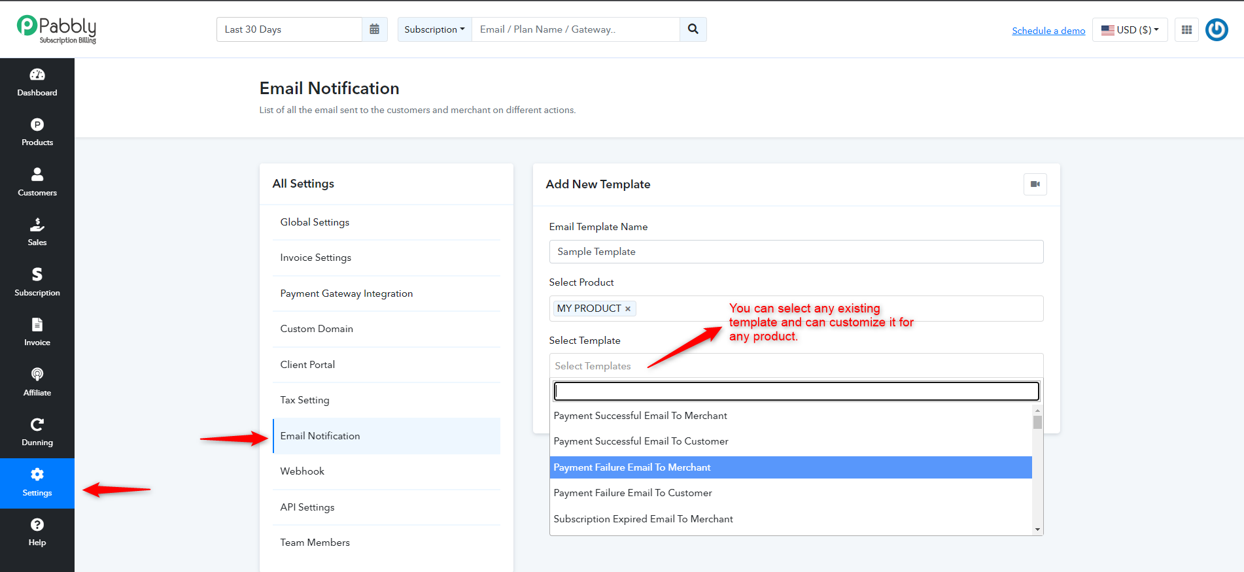The height and width of the screenshot is (572, 1244).
Task: Follow the Schedule a demo link
Action: point(1048,31)
